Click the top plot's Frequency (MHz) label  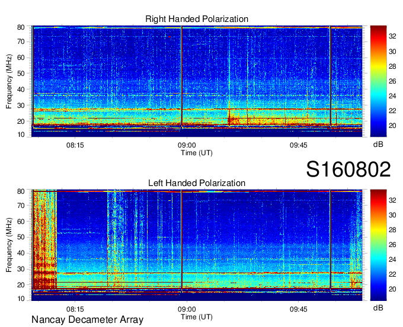click(x=9, y=81)
